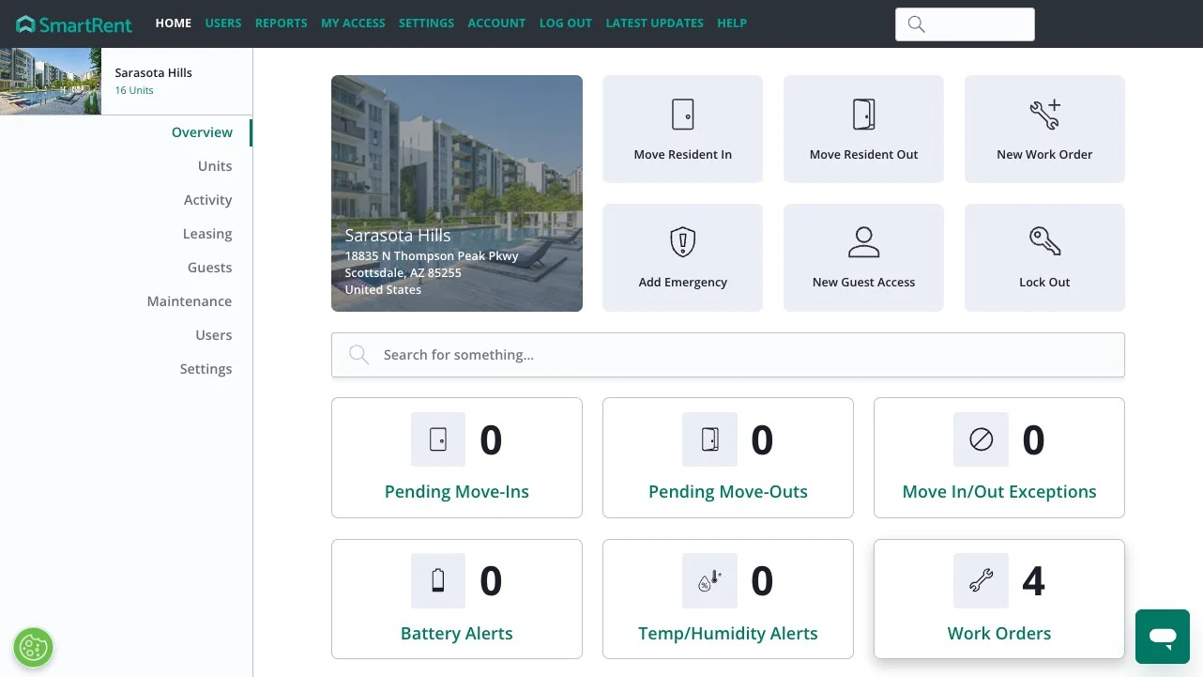Click the Work Orders count '4'
This screenshot has width=1203, height=677.
coord(1033,581)
